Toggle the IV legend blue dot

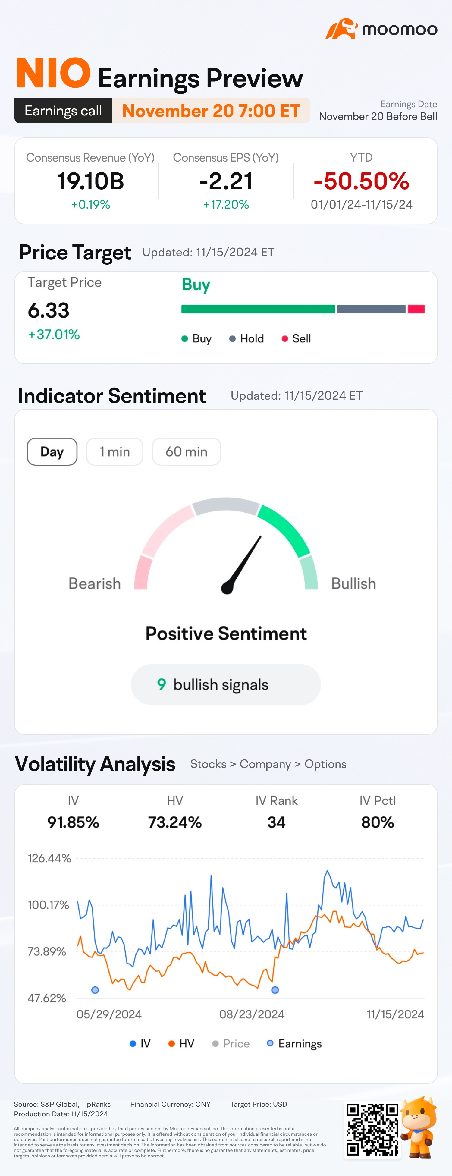pyautogui.click(x=133, y=1044)
